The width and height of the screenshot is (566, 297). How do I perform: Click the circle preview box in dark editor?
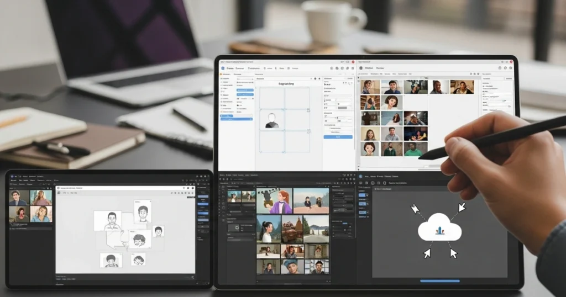click(x=234, y=228)
